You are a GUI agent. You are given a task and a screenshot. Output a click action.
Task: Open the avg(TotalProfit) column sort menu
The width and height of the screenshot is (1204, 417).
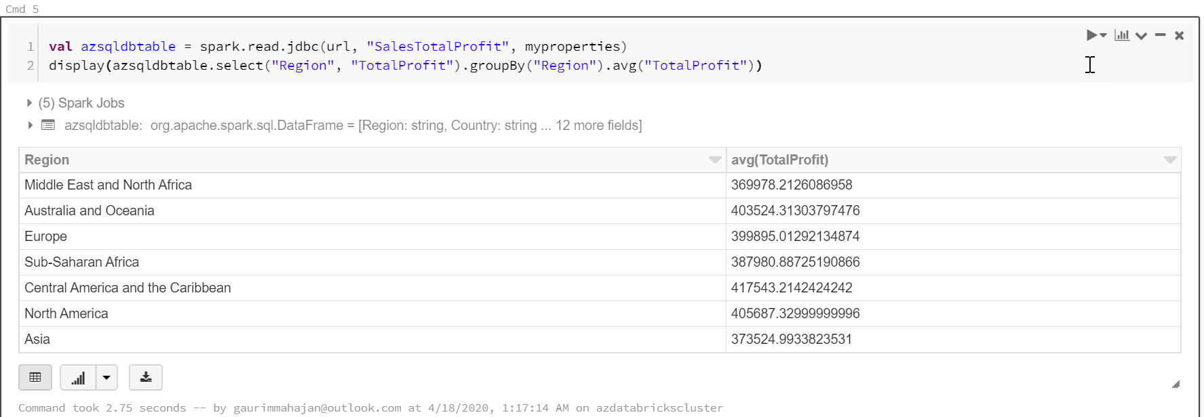(x=1170, y=160)
